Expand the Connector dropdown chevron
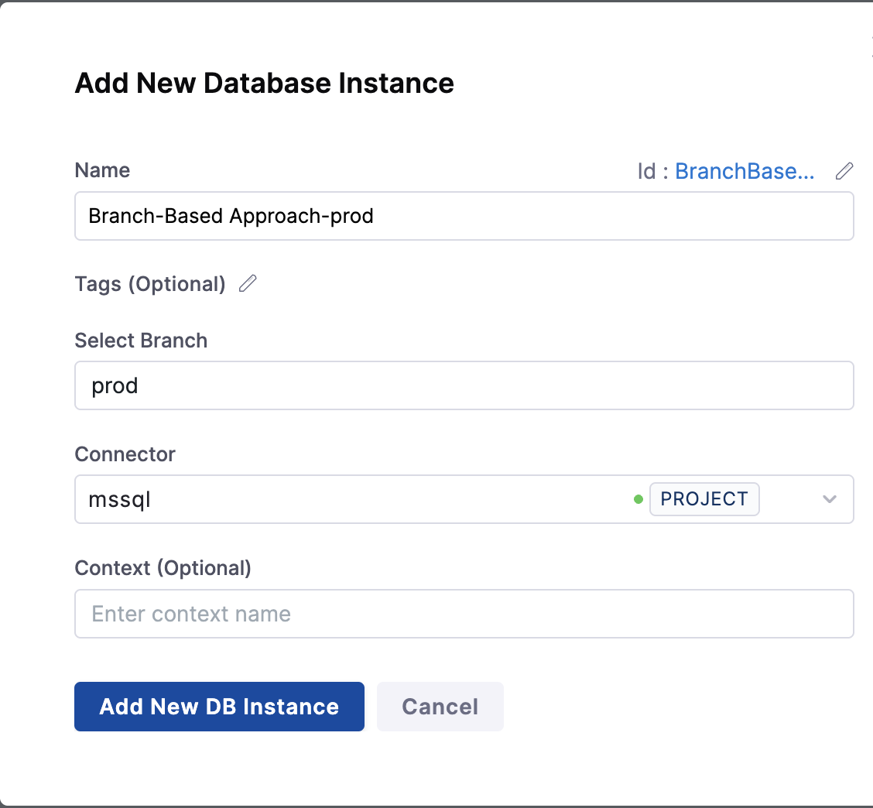Viewport: 873px width, 808px height. 830,499
